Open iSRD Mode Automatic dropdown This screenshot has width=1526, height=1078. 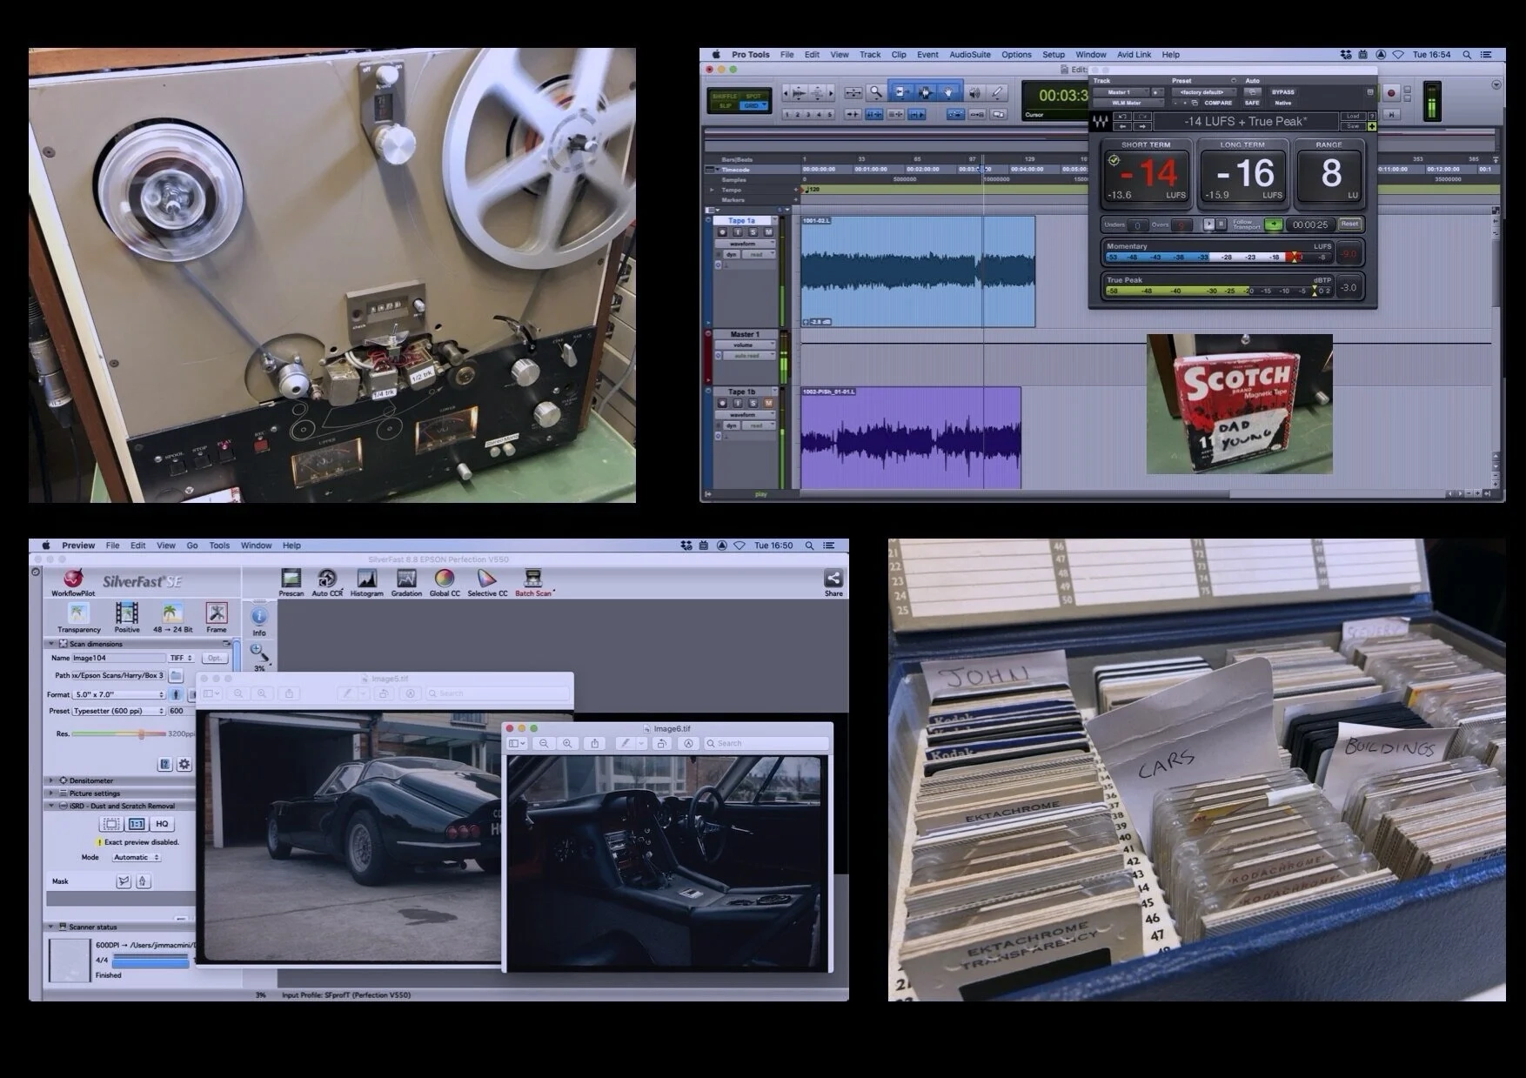pos(137,858)
